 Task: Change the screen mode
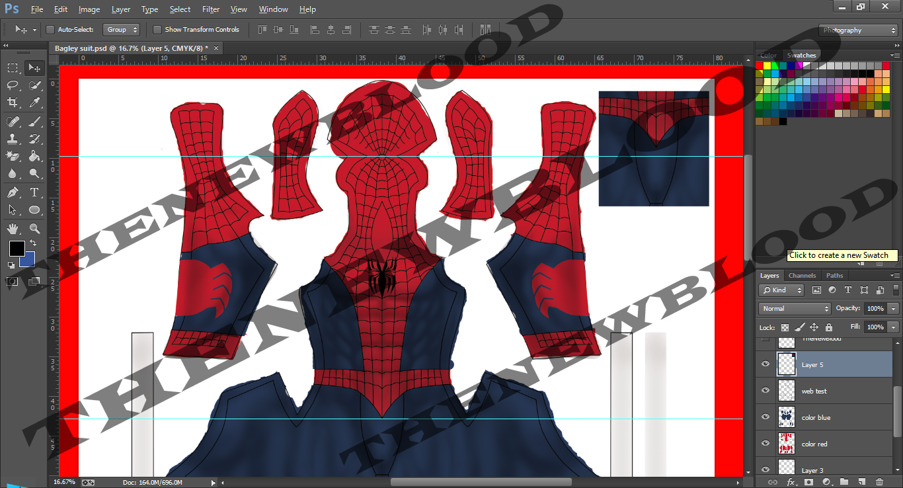pos(34,282)
